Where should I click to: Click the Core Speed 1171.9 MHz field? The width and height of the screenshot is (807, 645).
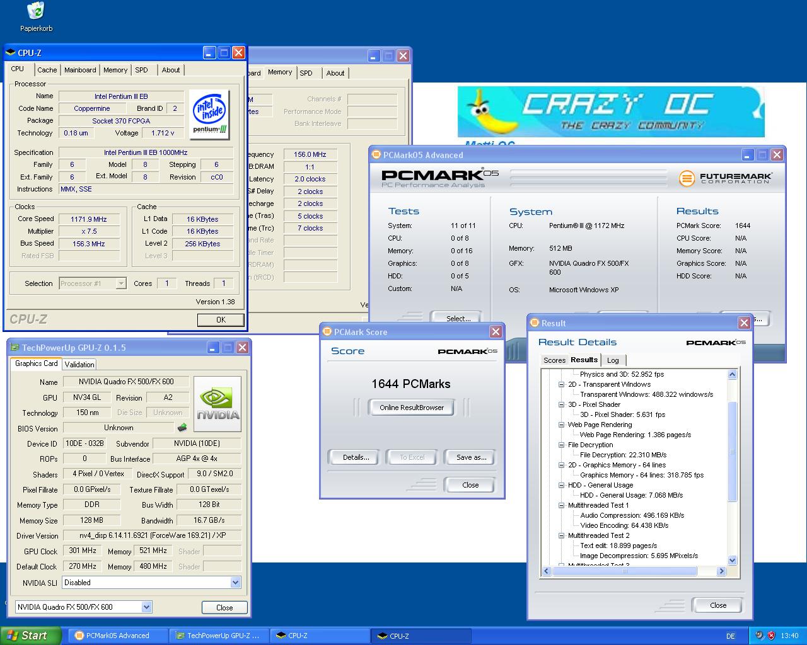89,219
